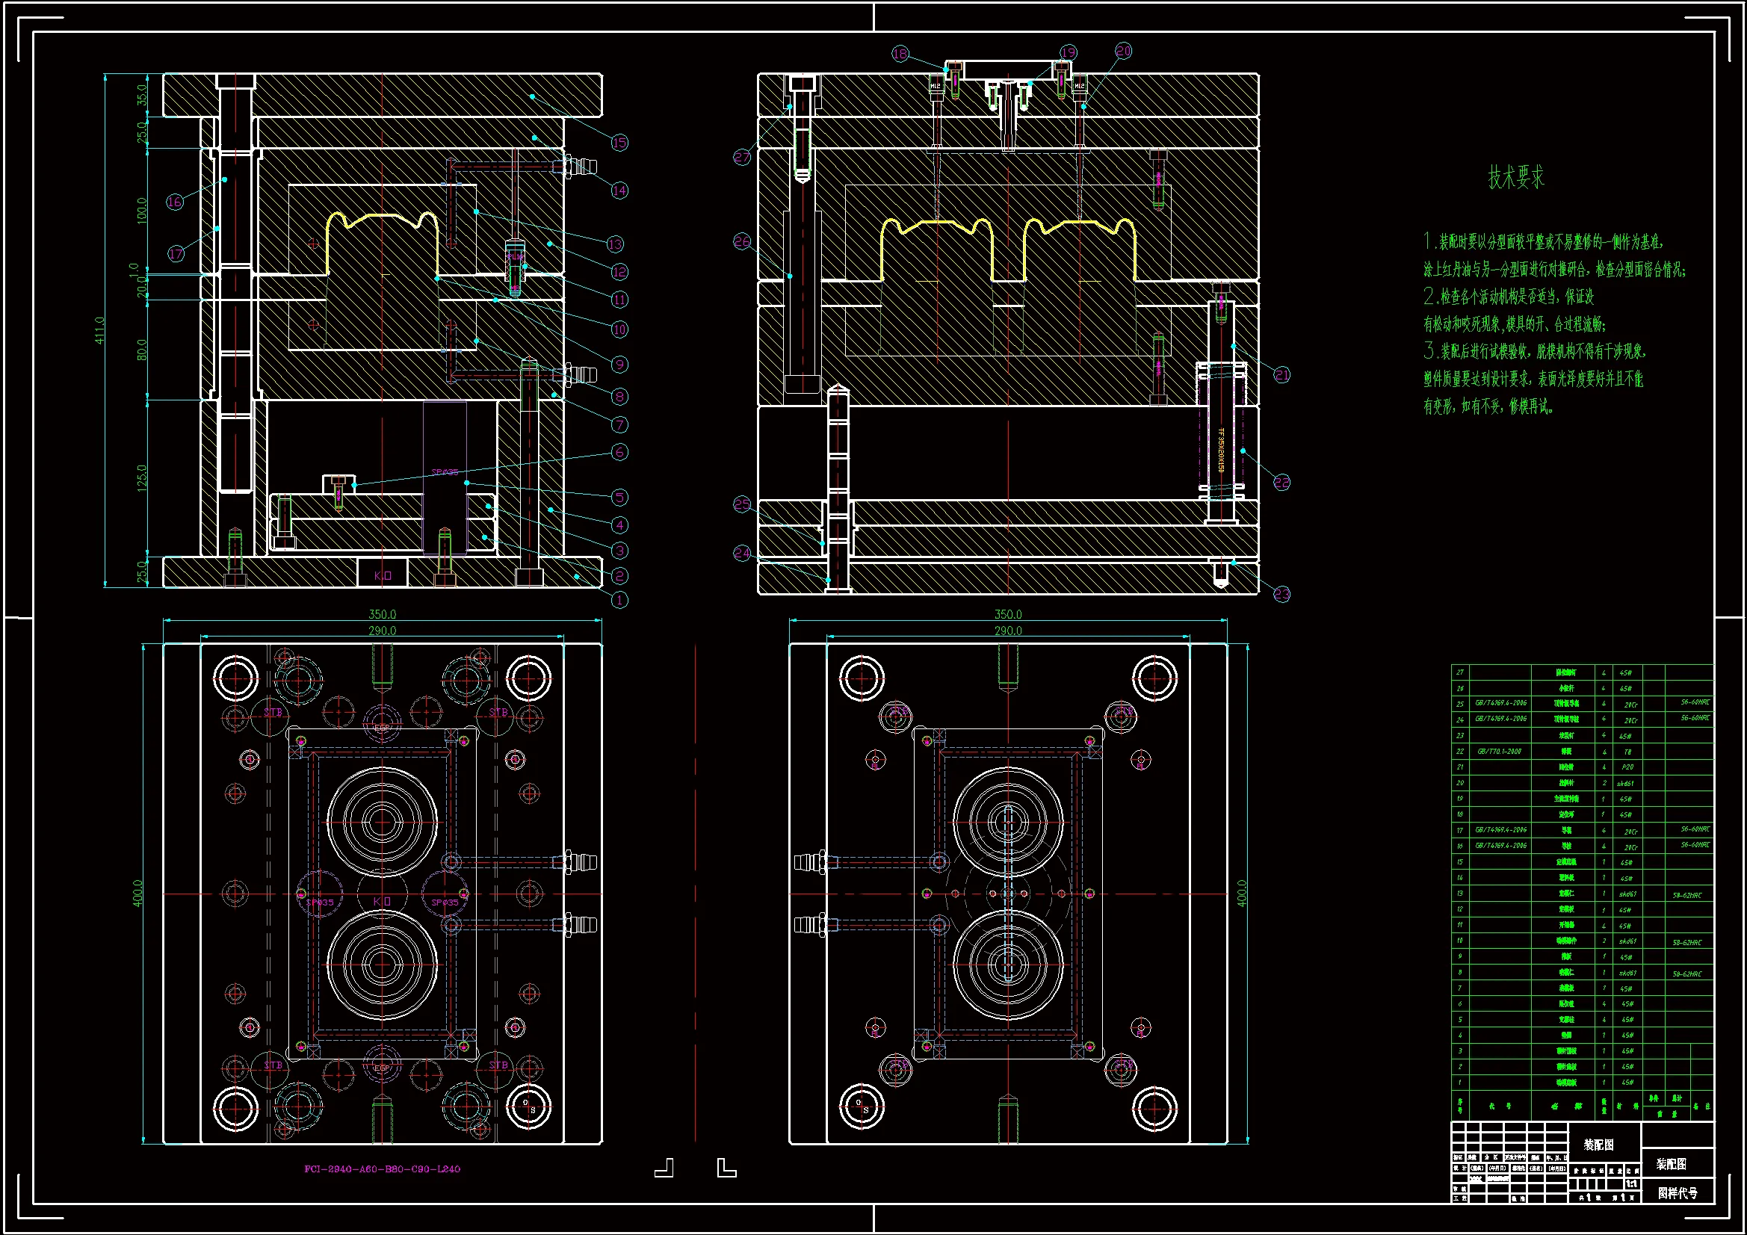Select part balloon number 27

click(742, 157)
